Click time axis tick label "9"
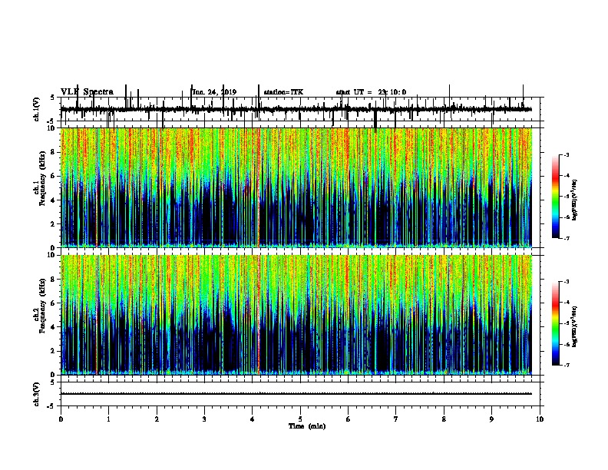Viewport: 608px width, 470px height. pos(491,419)
